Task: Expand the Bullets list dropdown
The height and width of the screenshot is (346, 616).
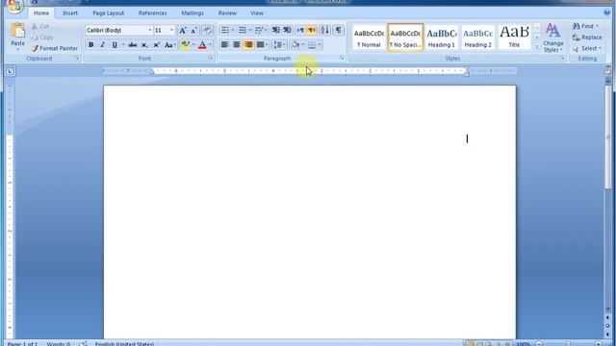Action: (233, 30)
